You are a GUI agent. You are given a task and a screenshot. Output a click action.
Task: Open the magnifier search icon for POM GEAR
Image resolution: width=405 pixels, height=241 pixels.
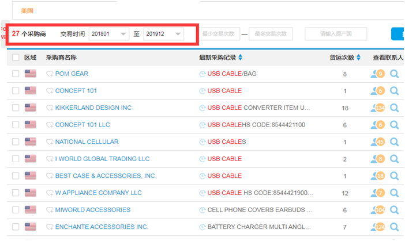click(x=394, y=74)
